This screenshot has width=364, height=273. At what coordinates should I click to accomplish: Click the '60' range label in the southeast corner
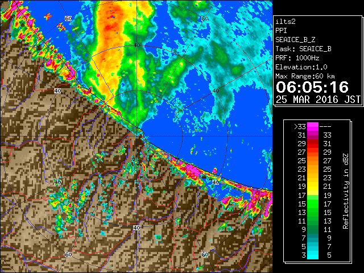[205, 254]
